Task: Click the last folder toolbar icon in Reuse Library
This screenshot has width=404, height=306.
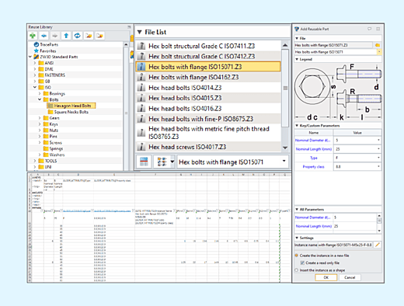Action: click(x=99, y=36)
